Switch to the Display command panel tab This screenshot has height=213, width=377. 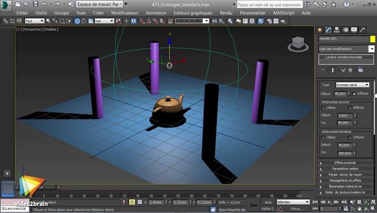(354, 30)
